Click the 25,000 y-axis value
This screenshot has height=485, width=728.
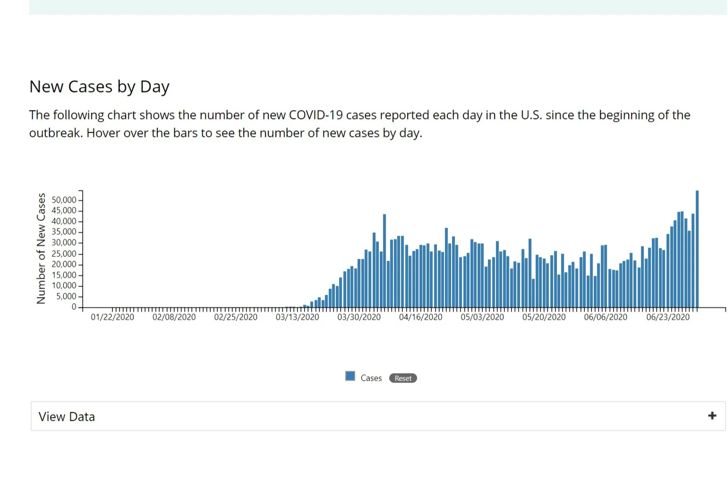pyautogui.click(x=64, y=254)
